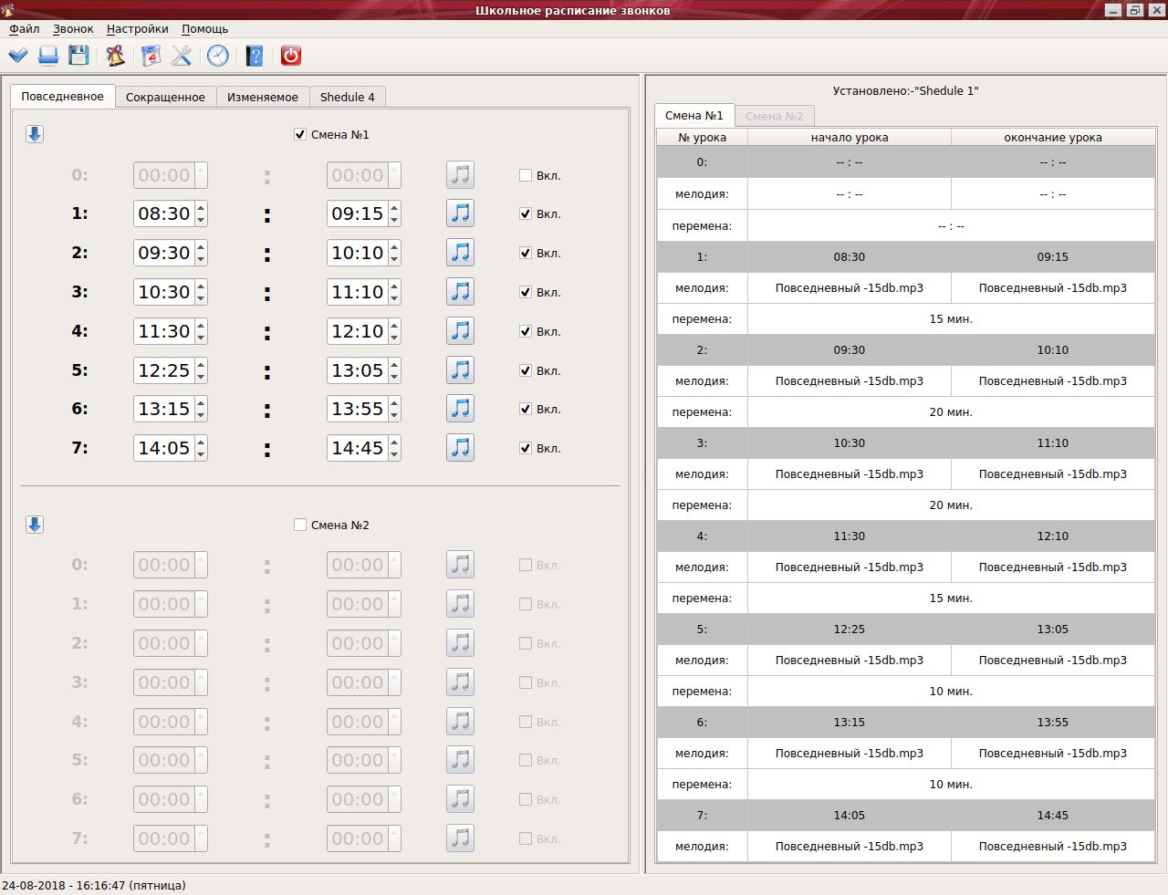
Task: Increase lesson 1 start time 08:30 spinner
Action: pos(201,207)
